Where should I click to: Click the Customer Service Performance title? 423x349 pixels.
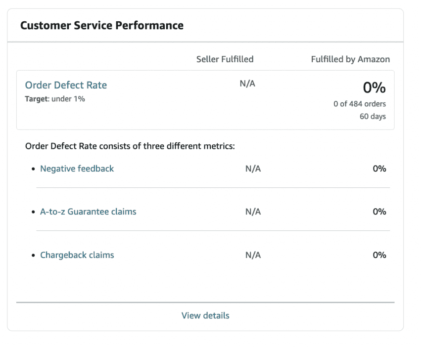pyautogui.click(x=101, y=25)
